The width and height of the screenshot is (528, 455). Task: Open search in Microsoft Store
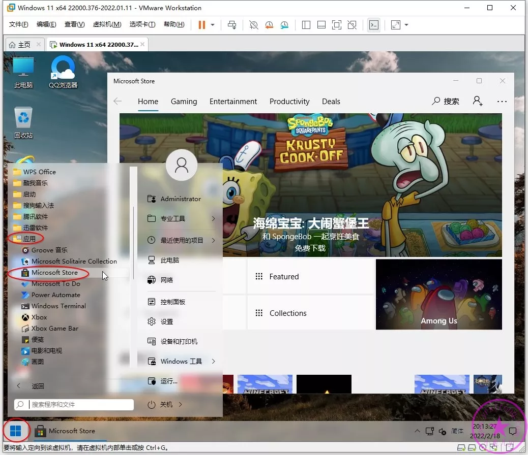point(446,101)
